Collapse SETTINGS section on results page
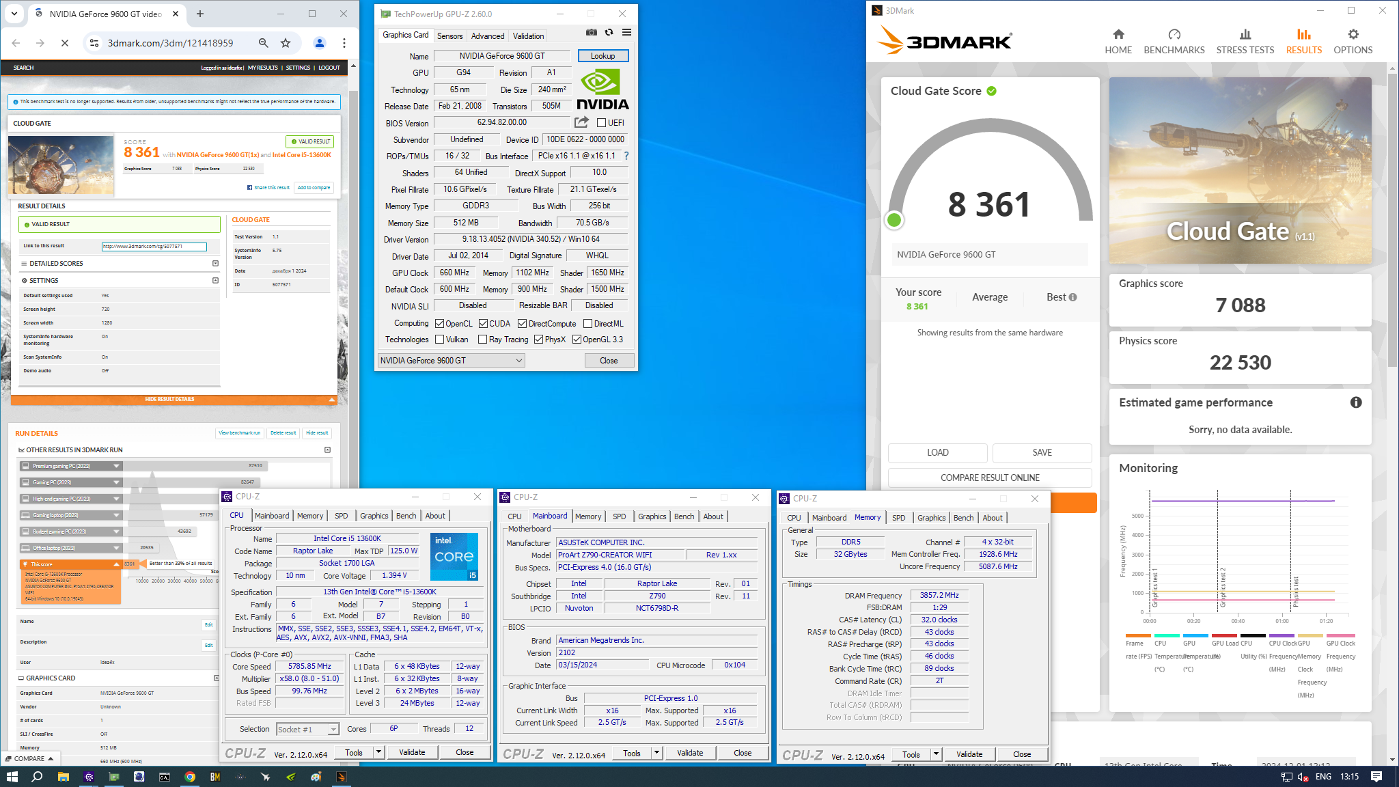Viewport: 1399px width, 787px height. [215, 281]
